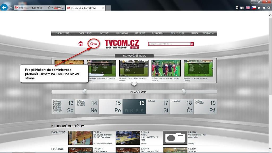Viewport: 272px width, 153px height.
Task: Click the red search magnifier button
Action: pyautogui.click(x=192, y=44)
